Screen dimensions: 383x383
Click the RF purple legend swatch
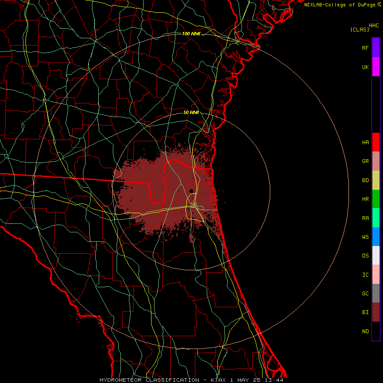click(x=376, y=48)
